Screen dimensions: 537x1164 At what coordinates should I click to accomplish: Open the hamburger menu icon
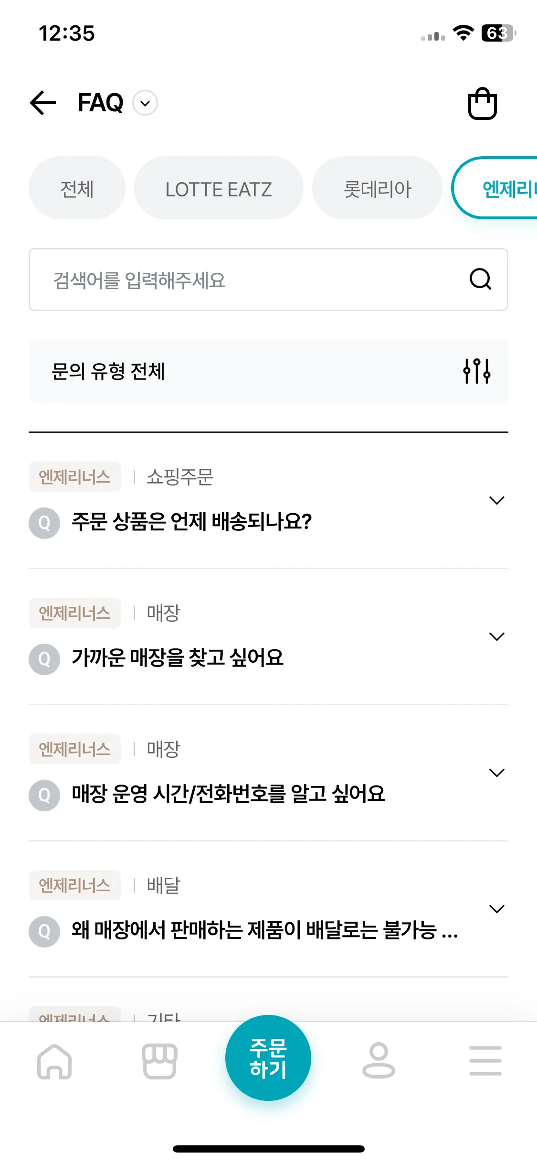(485, 1061)
